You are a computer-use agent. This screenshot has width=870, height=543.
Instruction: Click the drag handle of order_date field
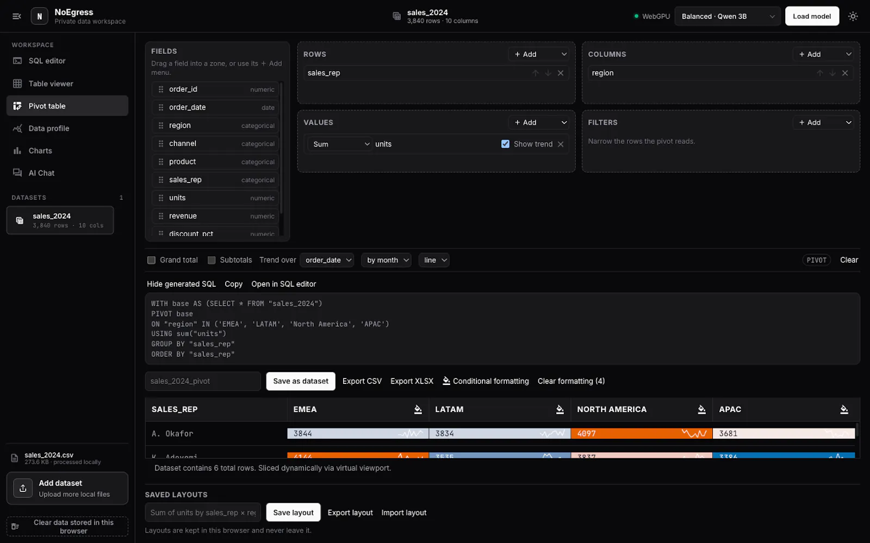[161, 108]
